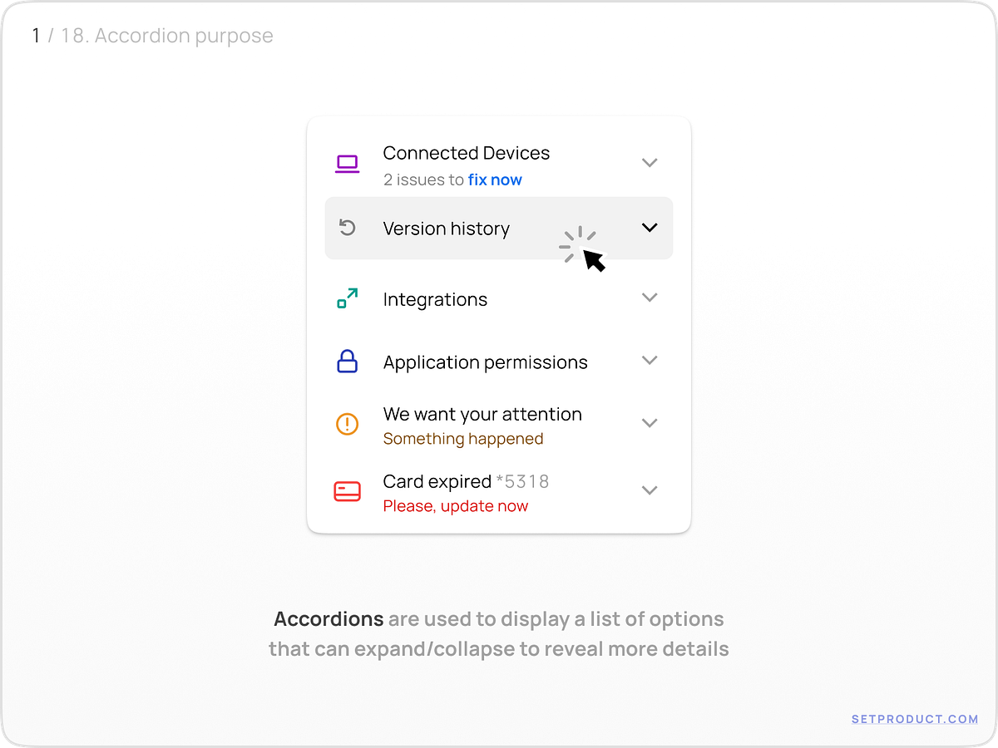Expand the Connected Devices accordion
This screenshot has height=748, width=998.
point(650,163)
